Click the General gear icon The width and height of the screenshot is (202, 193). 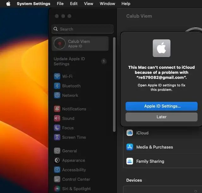click(x=57, y=151)
